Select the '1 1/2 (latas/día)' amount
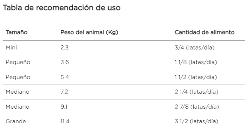Image resolution: width=245 pixels, height=136 pixels. point(196,77)
